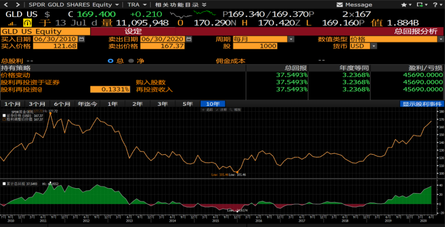Screen dimensions: 445x227
Task: Click the 股 1000 shares field
Action: [255, 46]
